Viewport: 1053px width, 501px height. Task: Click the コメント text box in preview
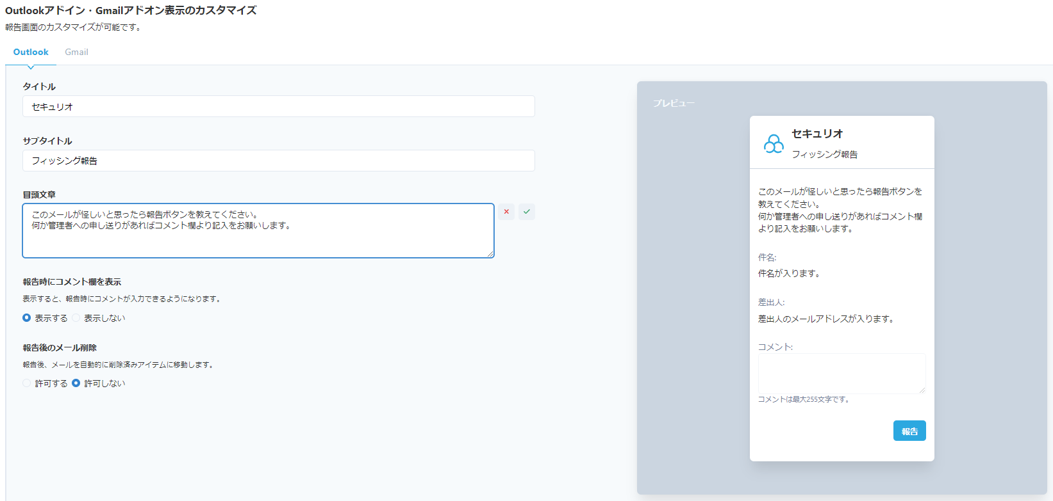[x=842, y=373]
